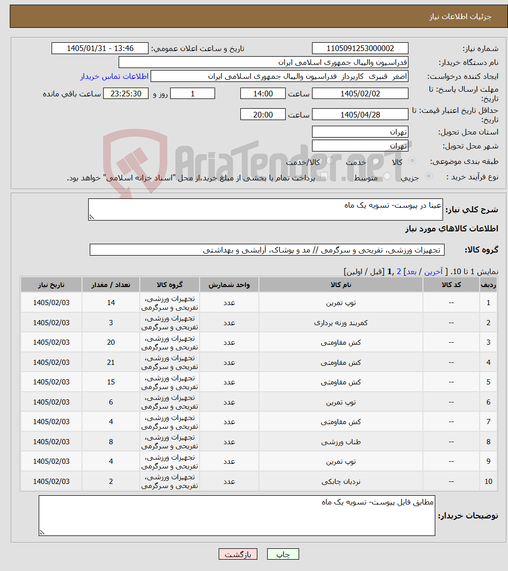This screenshot has width=508, height=571.
Task: Click توپ تمرین in row 9
Action: (341, 462)
